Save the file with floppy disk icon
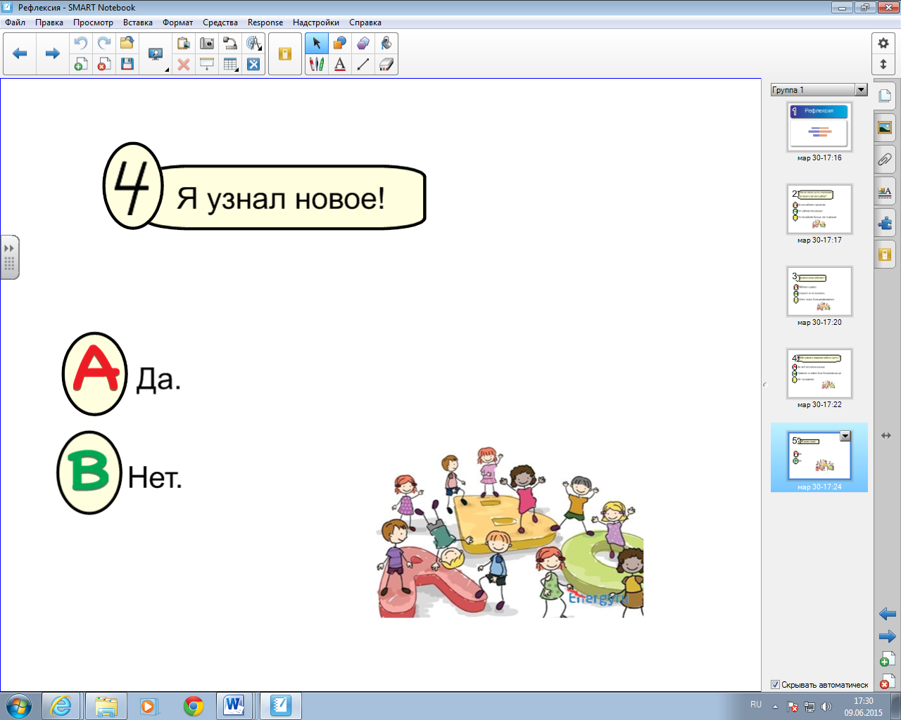The image size is (901, 720). point(127,65)
